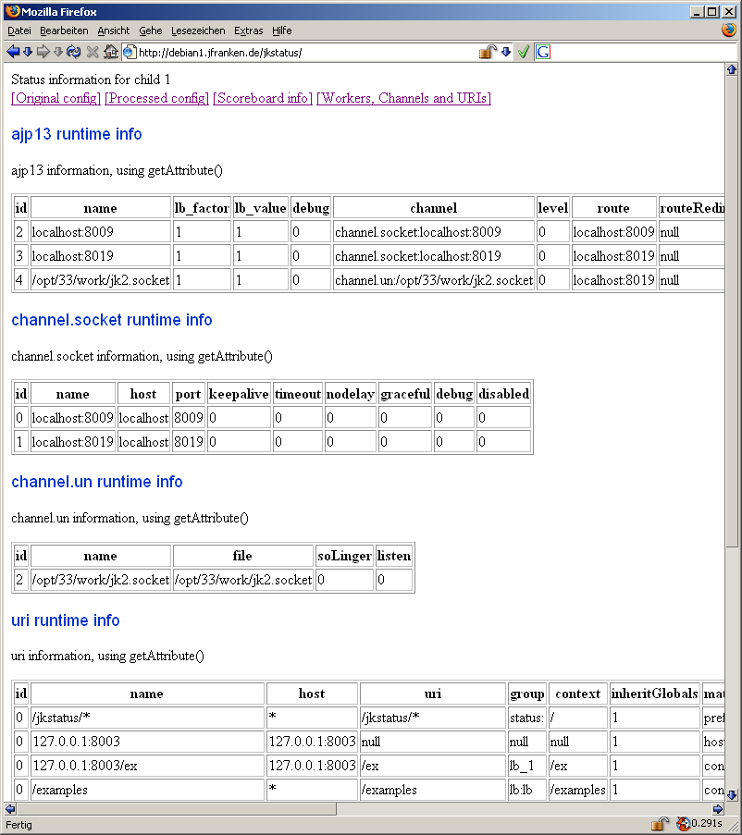Click 'Status information for child 1' text
742x835 pixels.
pos(91,80)
